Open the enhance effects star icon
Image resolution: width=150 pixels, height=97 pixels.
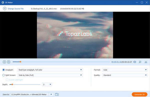click(140, 62)
